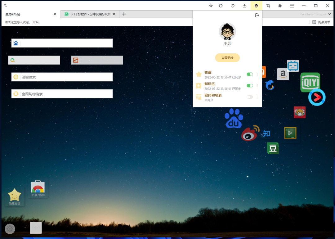Viewport: 335px width, 239px height.
Task: Open the Bilibili shortcut icon
Action: click(293, 66)
